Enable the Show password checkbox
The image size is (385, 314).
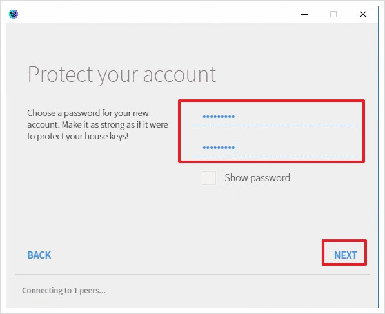pyautogui.click(x=209, y=178)
